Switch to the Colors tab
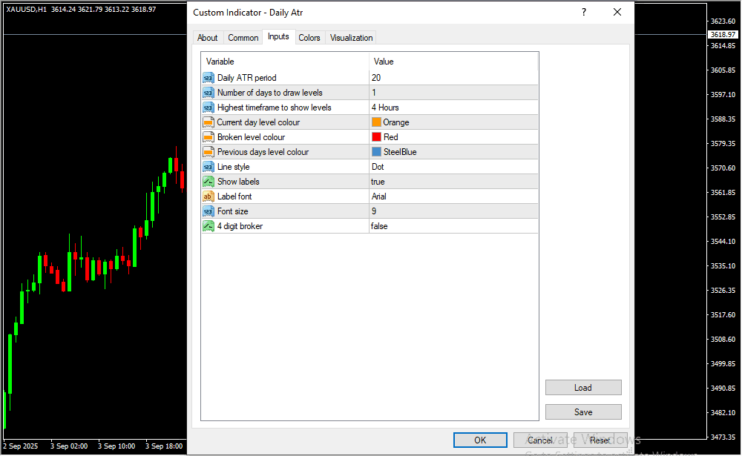742x456 pixels. click(309, 38)
